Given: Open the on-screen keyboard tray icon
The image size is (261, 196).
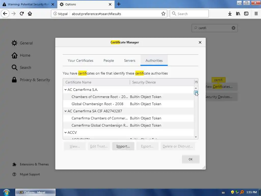Looking at the screenshot, I should (x=223, y=192).
